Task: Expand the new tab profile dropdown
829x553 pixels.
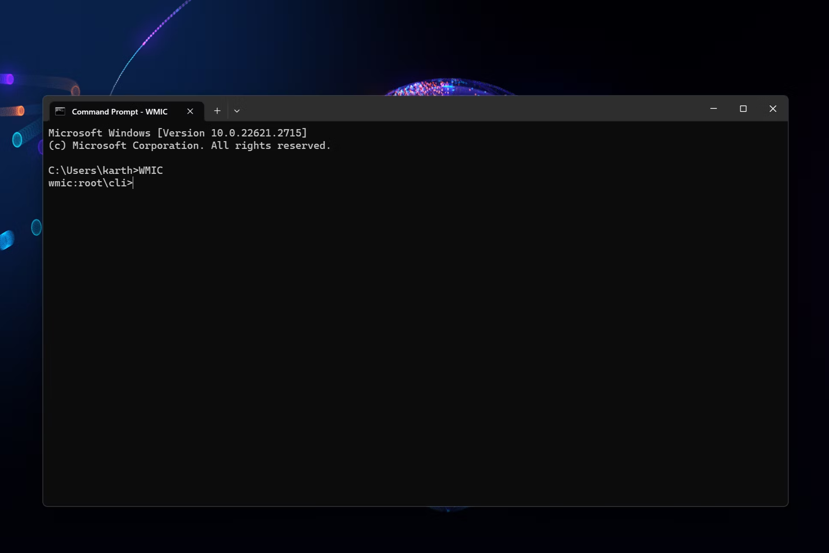Action: click(x=237, y=111)
